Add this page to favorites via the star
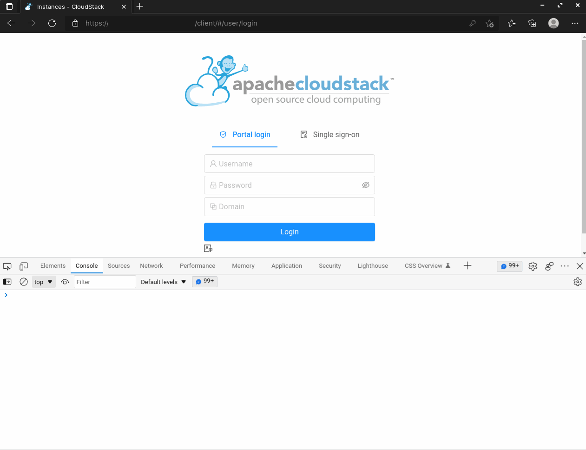586x450 pixels. (489, 23)
